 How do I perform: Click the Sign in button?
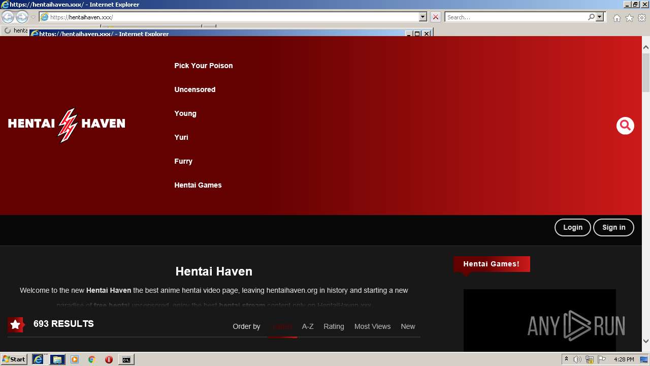[613, 227]
